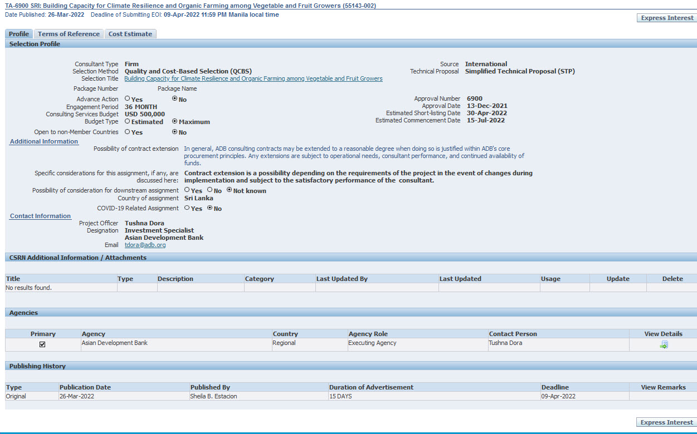Open View Details icon for Asian Development Bank
Image resolution: width=697 pixels, height=434 pixels.
[x=664, y=345]
